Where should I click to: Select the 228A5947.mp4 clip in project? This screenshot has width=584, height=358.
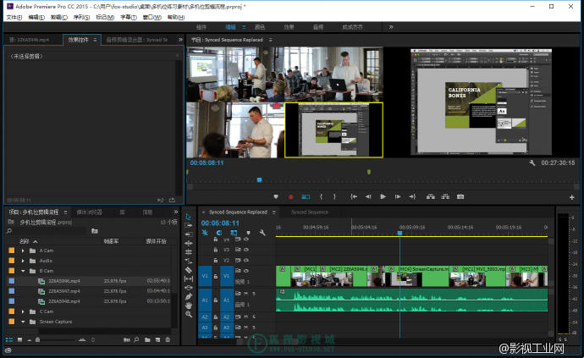point(64,290)
